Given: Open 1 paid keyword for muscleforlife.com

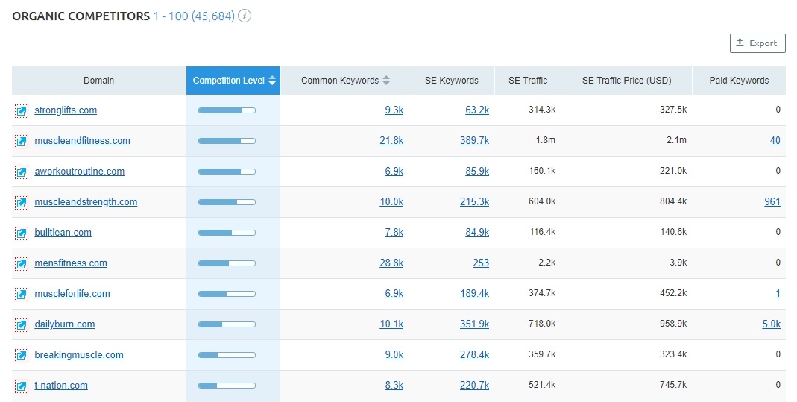Looking at the screenshot, I should (x=778, y=293).
